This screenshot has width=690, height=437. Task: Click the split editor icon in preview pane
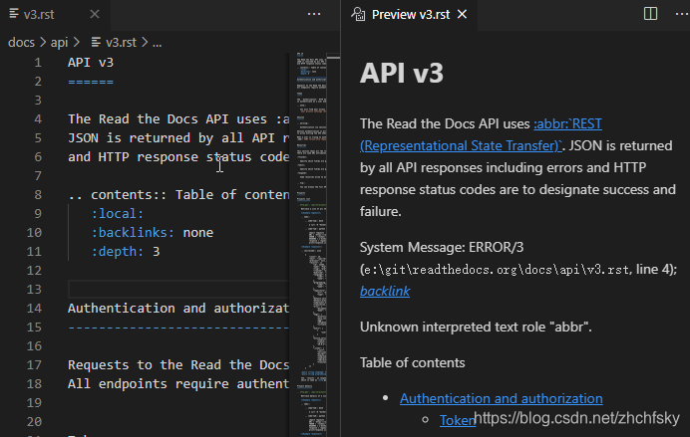(x=650, y=14)
